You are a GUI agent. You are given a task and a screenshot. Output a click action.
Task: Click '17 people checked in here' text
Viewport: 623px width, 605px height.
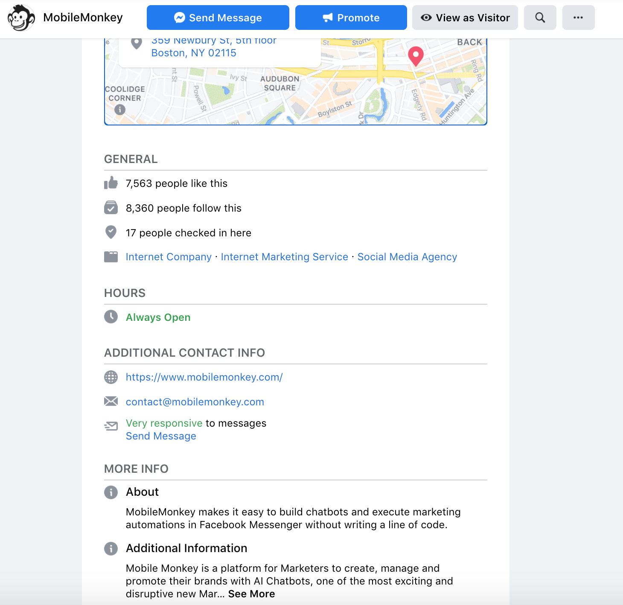point(188,233)
